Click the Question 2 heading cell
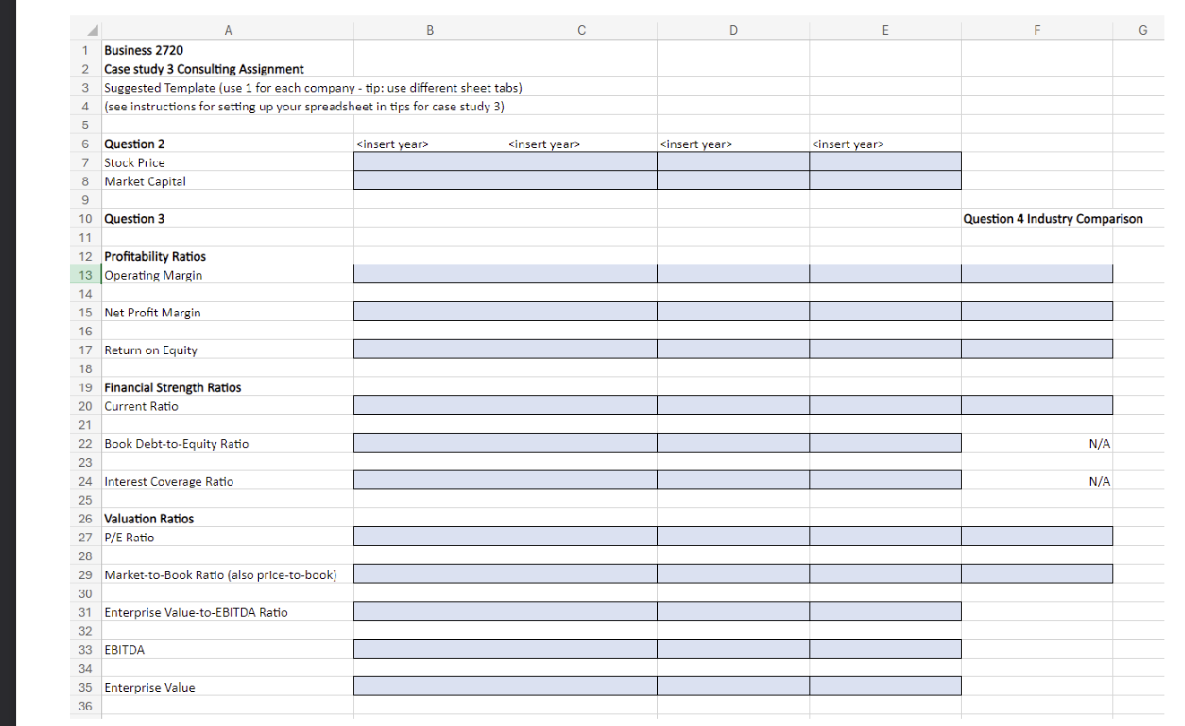The image size is (1185, 726). pos(229,143)
